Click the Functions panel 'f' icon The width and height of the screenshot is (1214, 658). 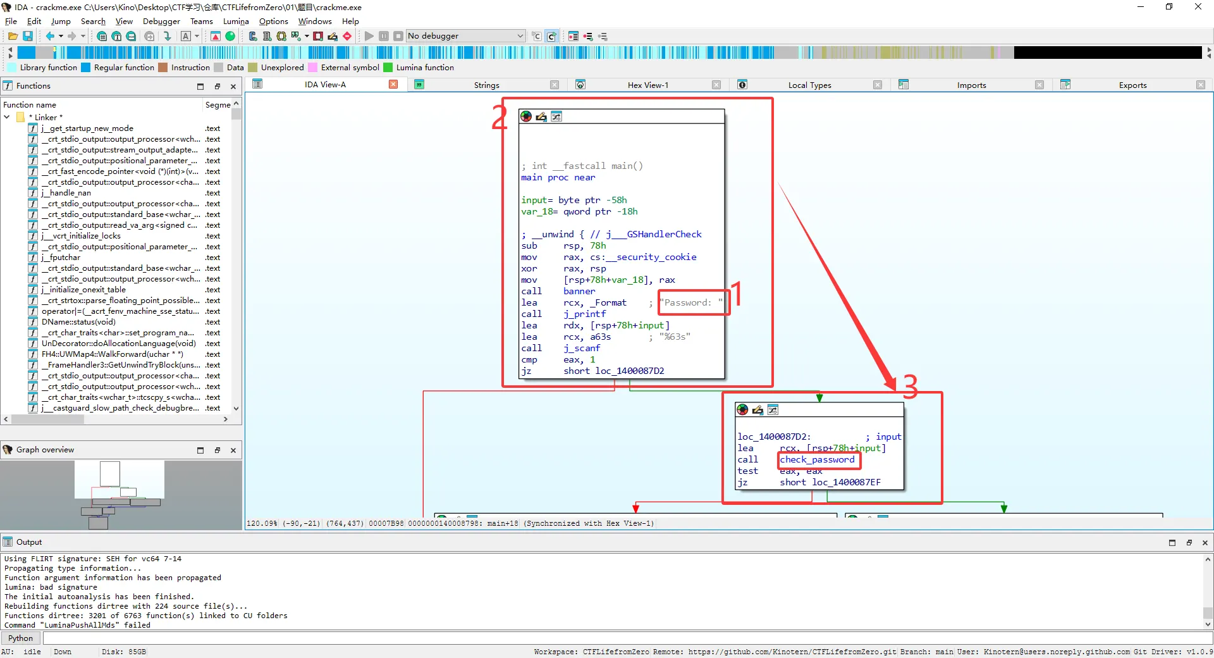8,85
